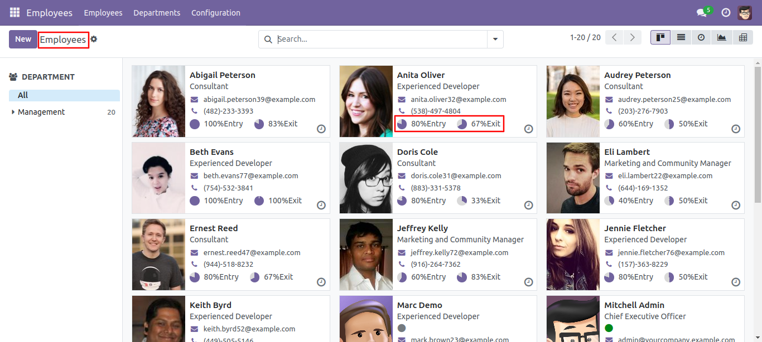Click envelope icon on Abigail Peterson card

pos(194,100)
